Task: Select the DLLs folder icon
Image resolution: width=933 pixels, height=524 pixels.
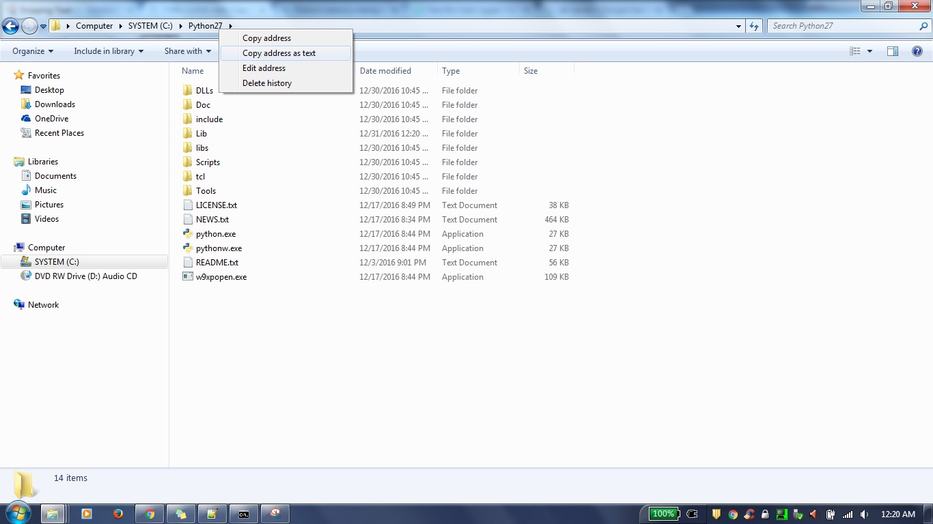Action: point(188,91)
